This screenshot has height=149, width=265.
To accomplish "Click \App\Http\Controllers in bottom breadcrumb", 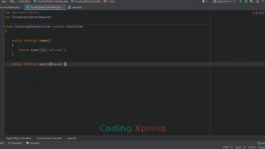I will (x=19, y=138).
